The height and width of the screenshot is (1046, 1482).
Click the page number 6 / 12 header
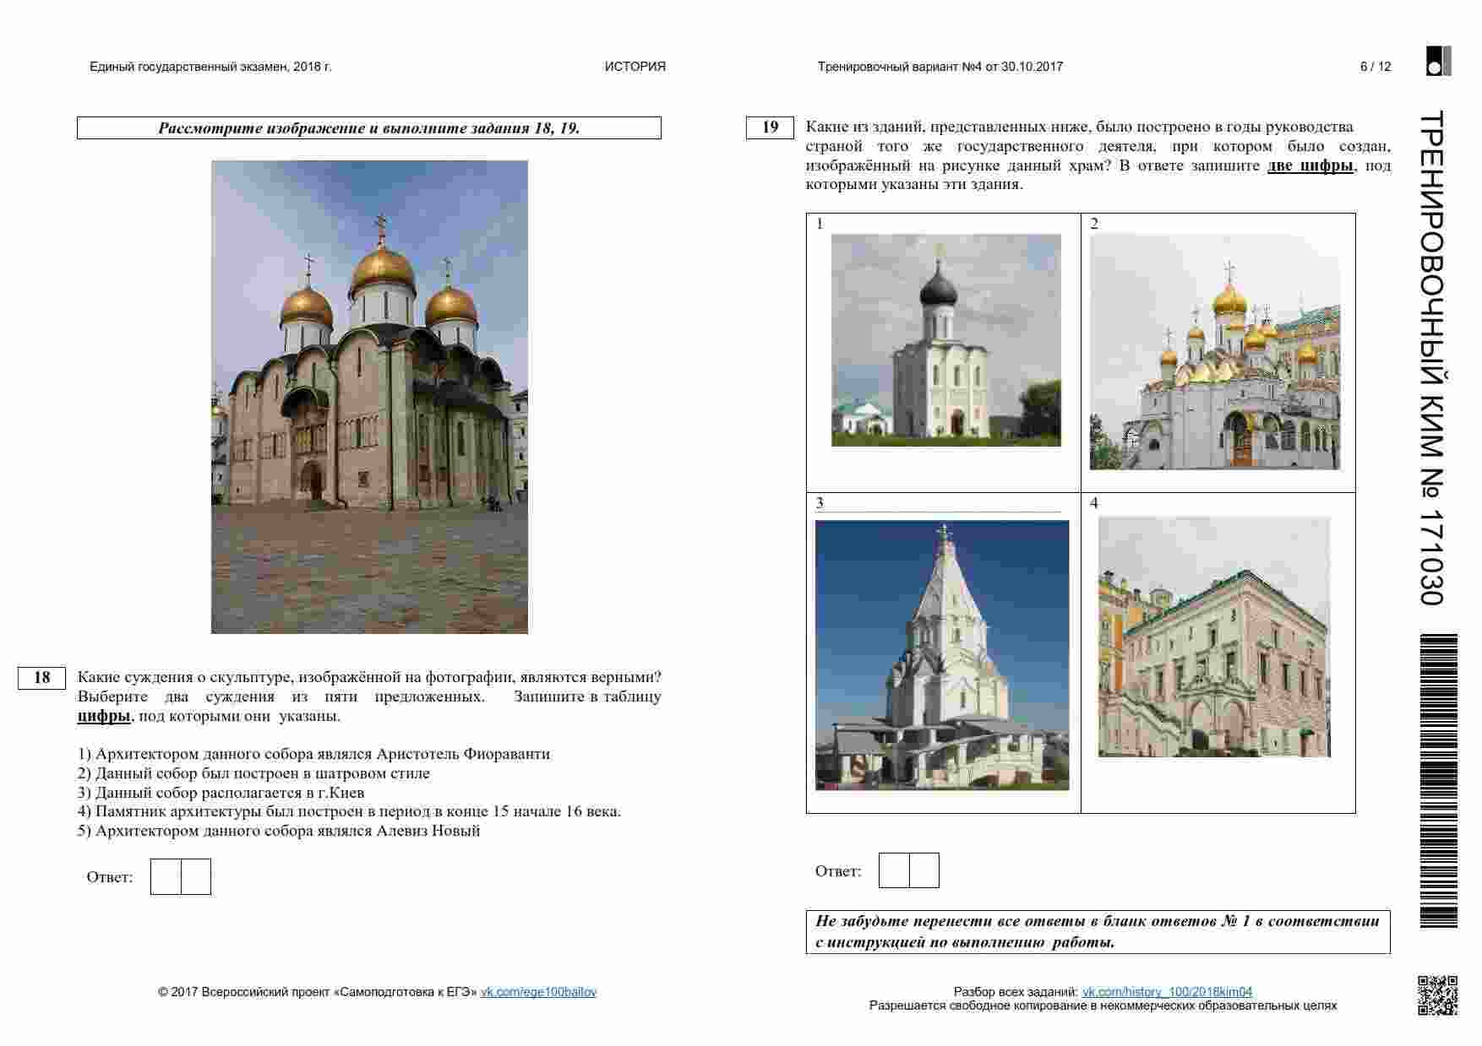point(1375,67)
